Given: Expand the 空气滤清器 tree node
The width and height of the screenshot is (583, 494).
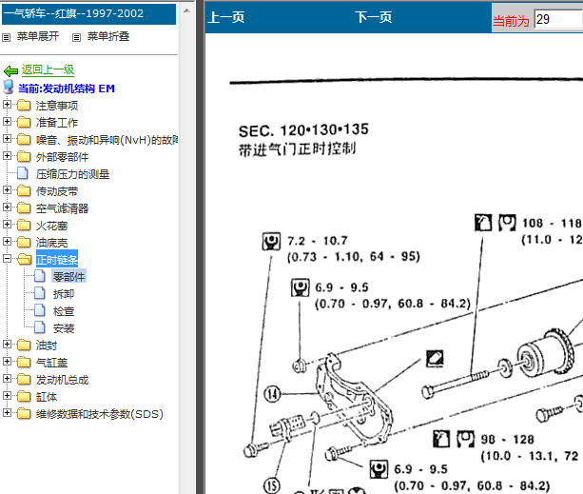Looking at the screenshot, I should (x=7, y=207).
